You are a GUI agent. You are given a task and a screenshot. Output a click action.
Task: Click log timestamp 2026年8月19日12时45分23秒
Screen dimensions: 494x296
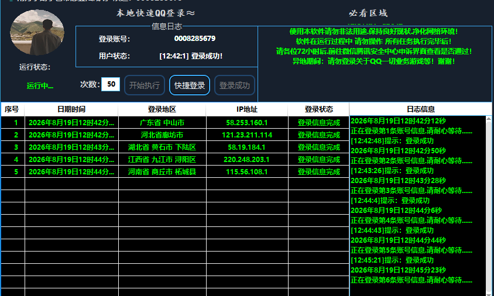point(398,270)
